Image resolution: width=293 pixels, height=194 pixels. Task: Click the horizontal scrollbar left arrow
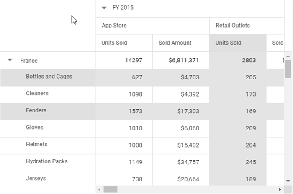click(x=100, y=190)
